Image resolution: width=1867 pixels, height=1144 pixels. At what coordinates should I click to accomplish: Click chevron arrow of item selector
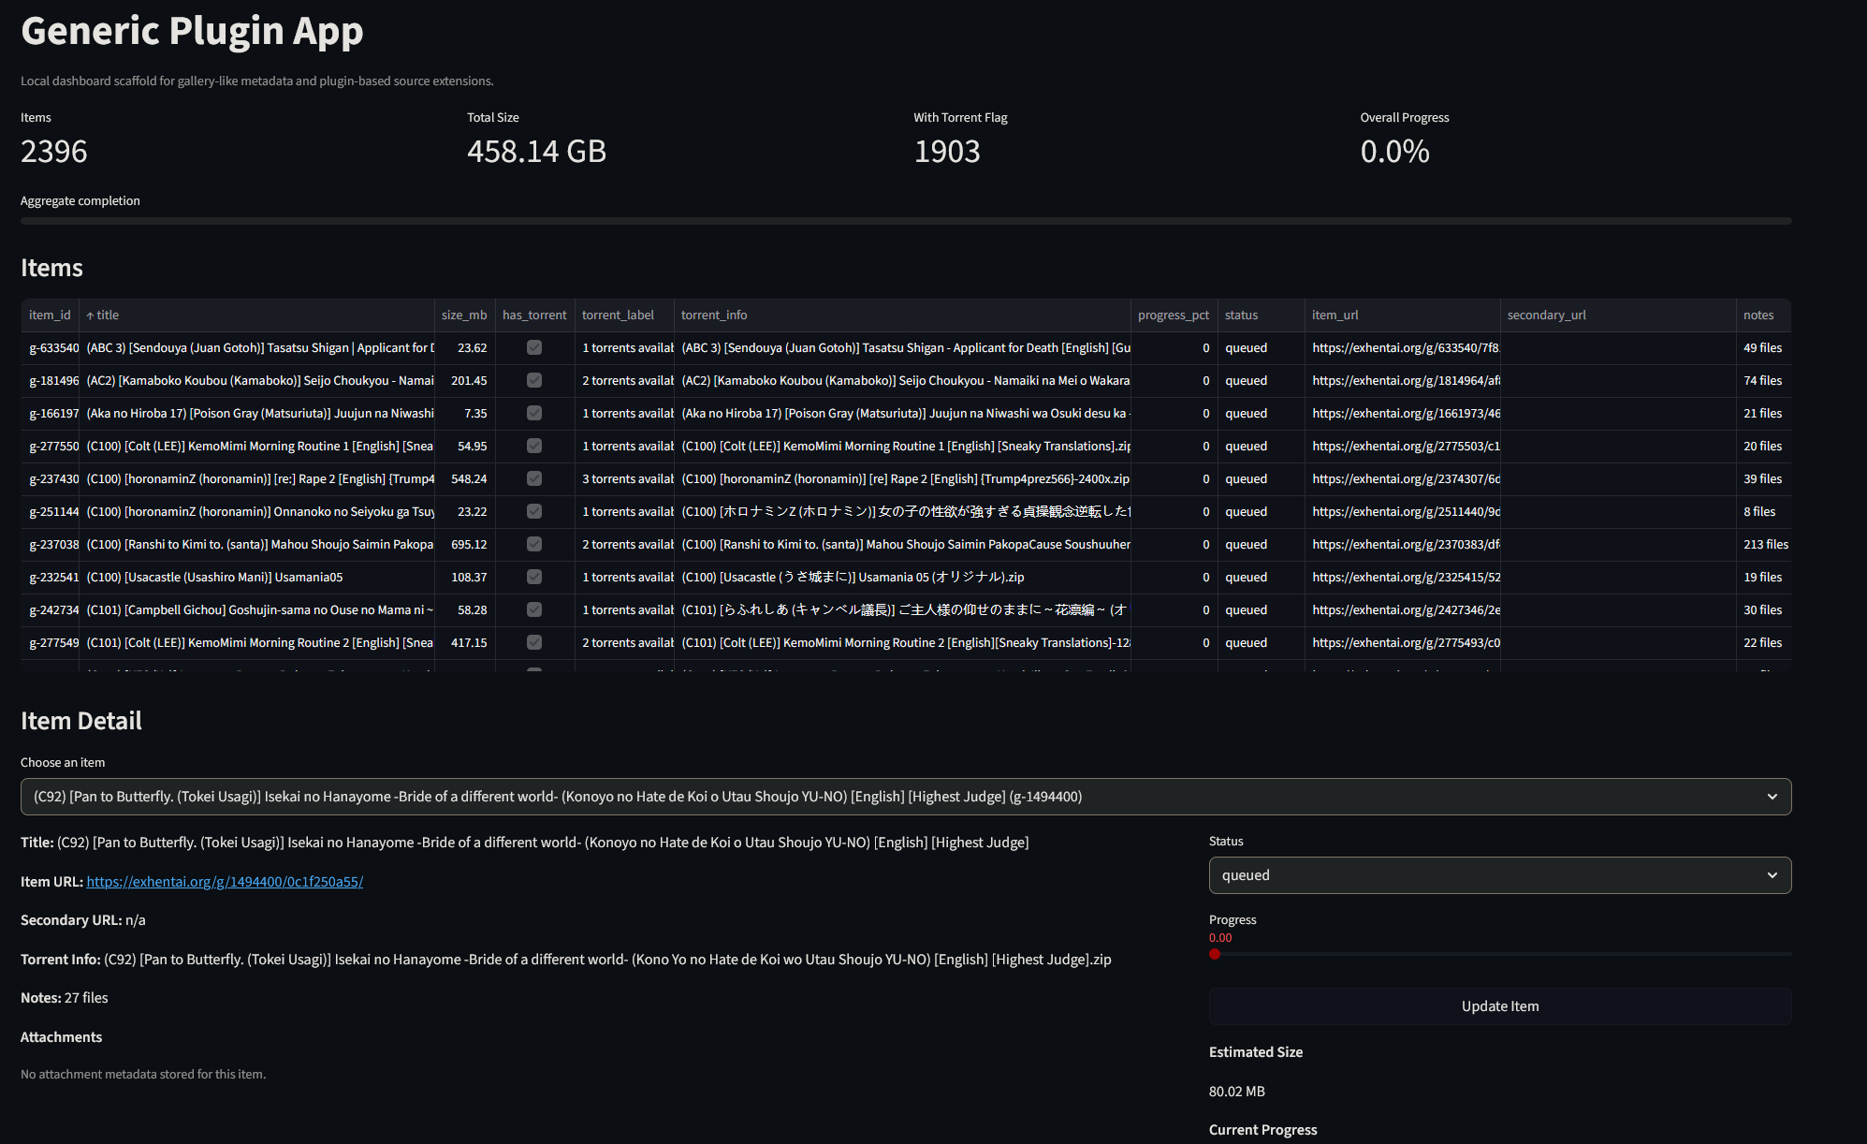(x=1772, y=797)
